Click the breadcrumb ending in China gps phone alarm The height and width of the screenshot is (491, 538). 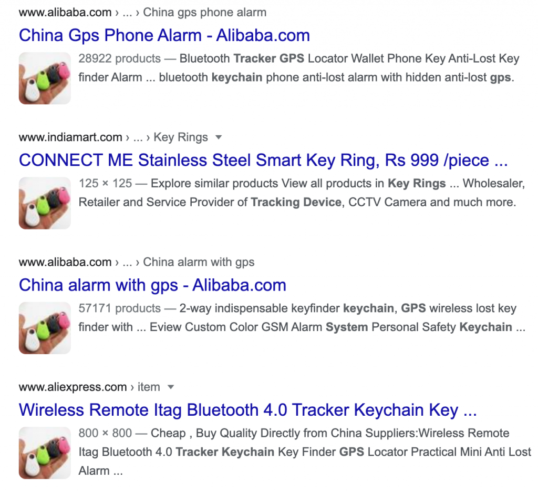tap(142, 13)
